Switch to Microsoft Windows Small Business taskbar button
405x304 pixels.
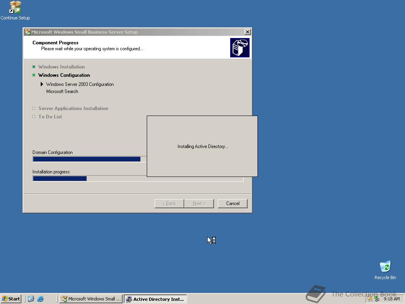pyautogui.click(x=91, y=299)
